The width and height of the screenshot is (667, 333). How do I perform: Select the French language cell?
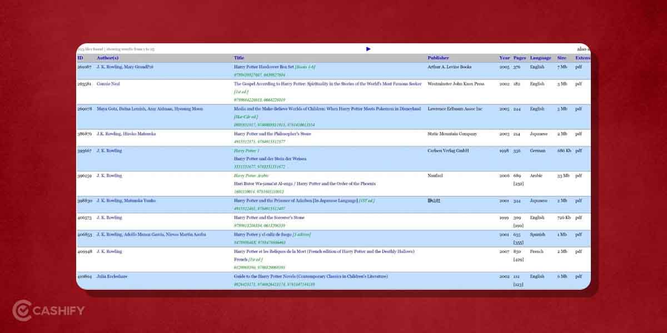pyautogui.click(x=536, y=251)
